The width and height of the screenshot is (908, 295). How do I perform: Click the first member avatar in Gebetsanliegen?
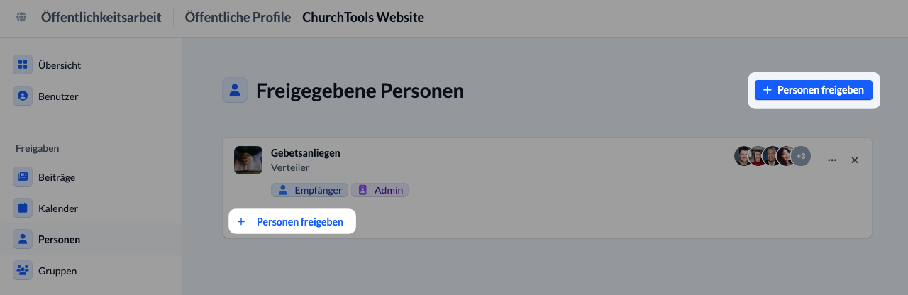coord(743,156)
